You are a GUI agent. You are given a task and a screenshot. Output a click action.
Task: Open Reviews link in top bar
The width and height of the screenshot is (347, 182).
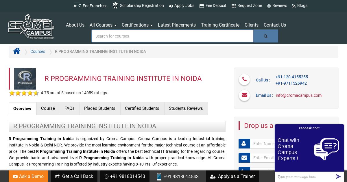point(277,5)
